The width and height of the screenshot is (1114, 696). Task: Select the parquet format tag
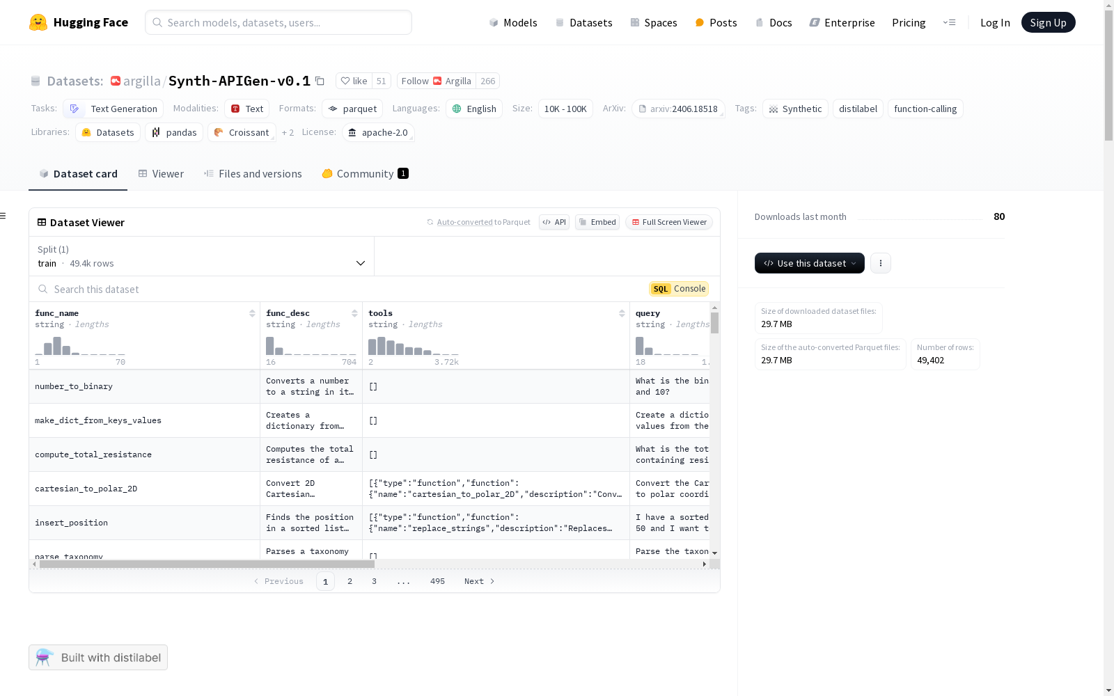point(352,109)
